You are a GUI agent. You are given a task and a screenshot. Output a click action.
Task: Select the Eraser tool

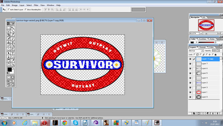click(9, 46)
